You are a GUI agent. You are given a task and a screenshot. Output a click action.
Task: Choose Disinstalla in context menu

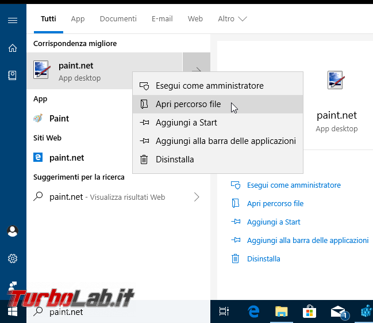218,159
